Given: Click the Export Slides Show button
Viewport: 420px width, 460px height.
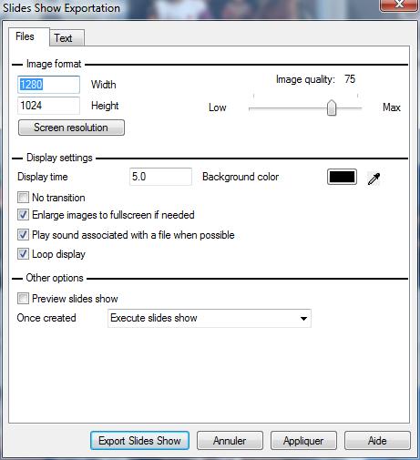Looking at the screenshot, I should (x=139, y=441).
